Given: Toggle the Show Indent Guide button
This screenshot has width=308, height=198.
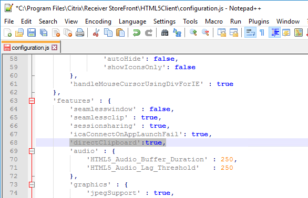Looking at the screenshot, I should tap(274, 32).
